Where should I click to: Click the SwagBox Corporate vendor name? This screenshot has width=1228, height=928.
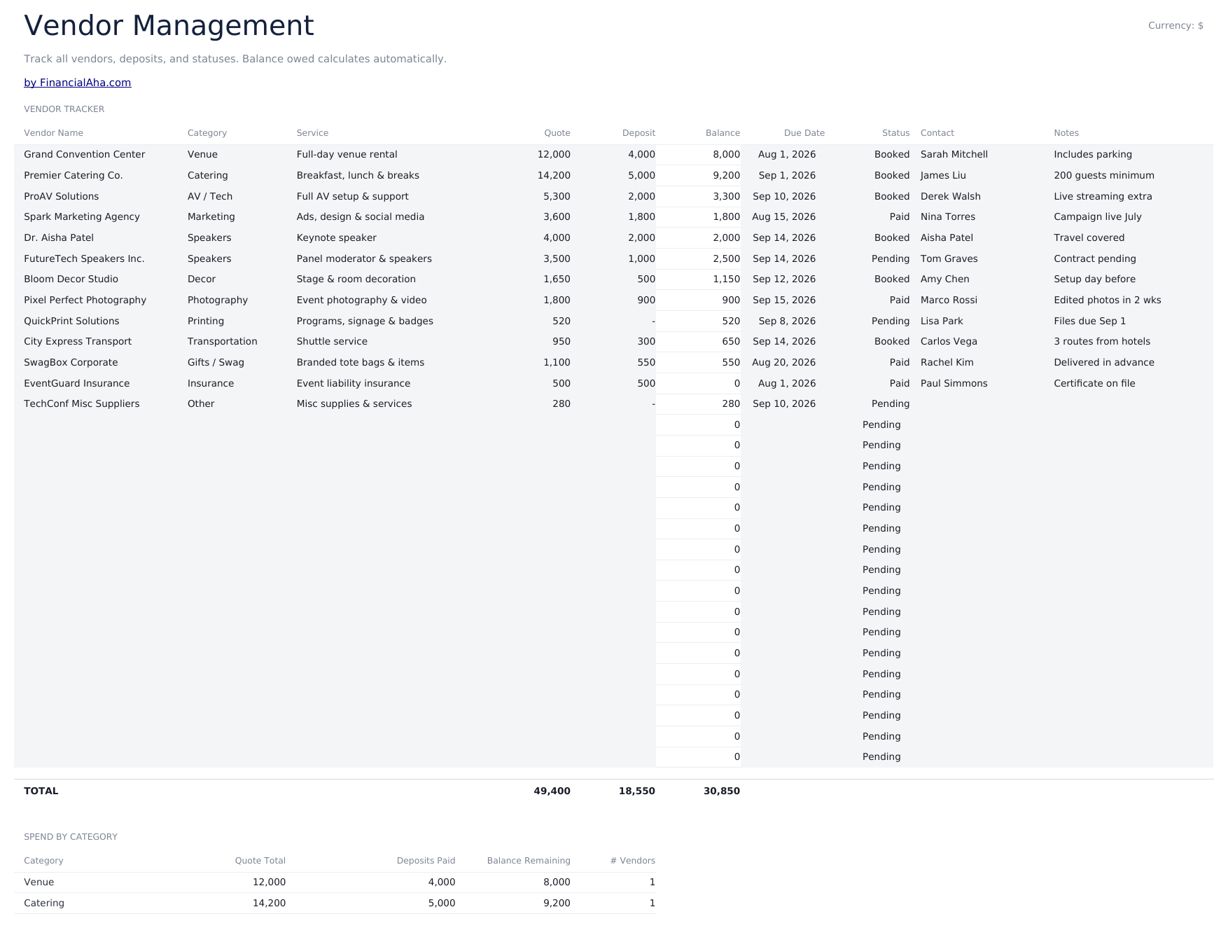71,363
